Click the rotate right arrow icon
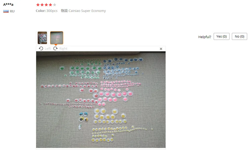249x150 pixels. [55, 48]
